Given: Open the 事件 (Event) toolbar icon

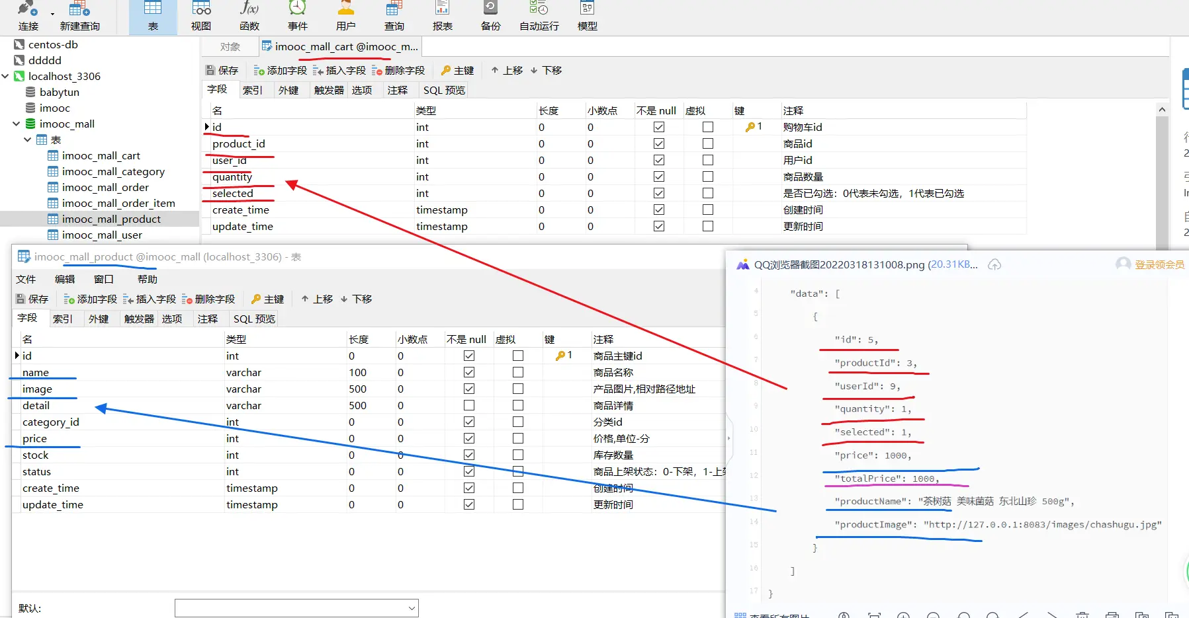Looking at the screenshot, I should pos(298,16).
